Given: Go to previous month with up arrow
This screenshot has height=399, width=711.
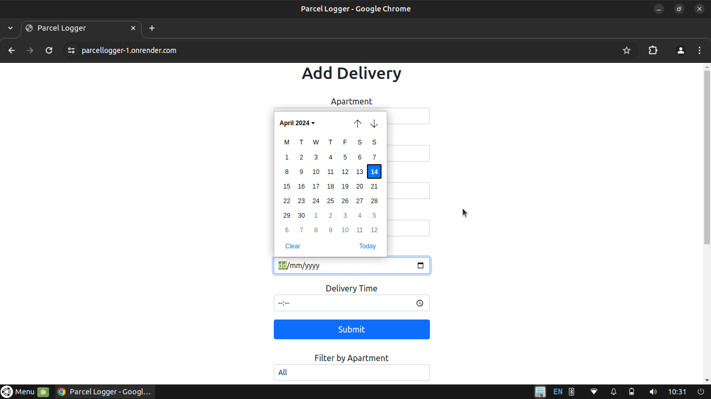Looking at the screenshot, I should tap(357, 124).
